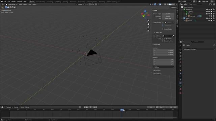216x121 pixels.
Task: Edit the Clip Start field
Action: click(168, 16)
